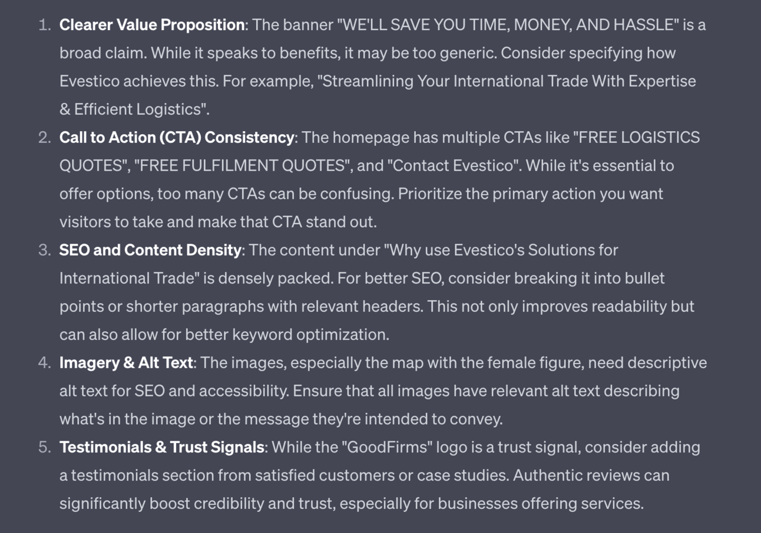
Task: Click the quoted "Contact Evestico" text
Action: (454, 165)
